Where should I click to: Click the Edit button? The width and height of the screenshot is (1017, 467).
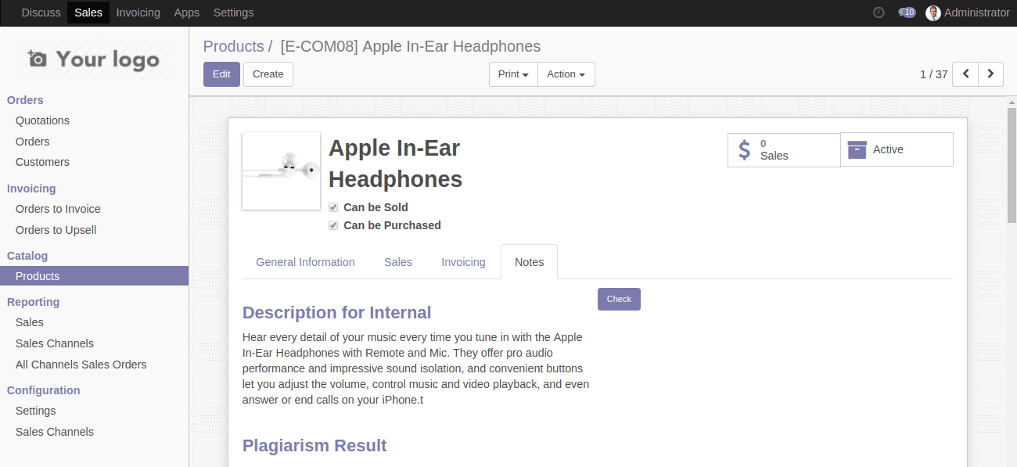tap(221, 74)
